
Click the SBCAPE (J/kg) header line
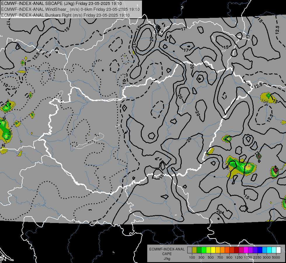coord(61,4)
